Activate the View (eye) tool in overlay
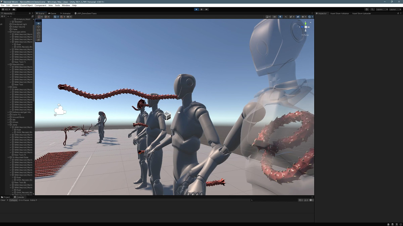The height and width of the screenshot is (226, 403). 39,23
